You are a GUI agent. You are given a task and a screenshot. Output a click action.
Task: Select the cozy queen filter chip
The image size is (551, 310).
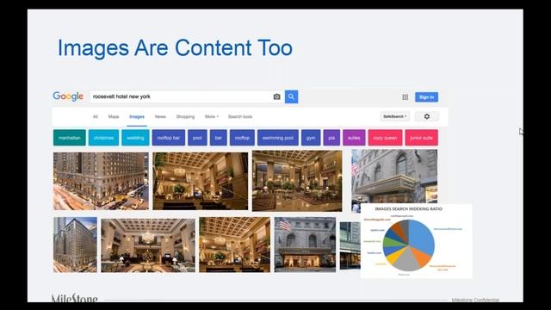coord(385,138)
